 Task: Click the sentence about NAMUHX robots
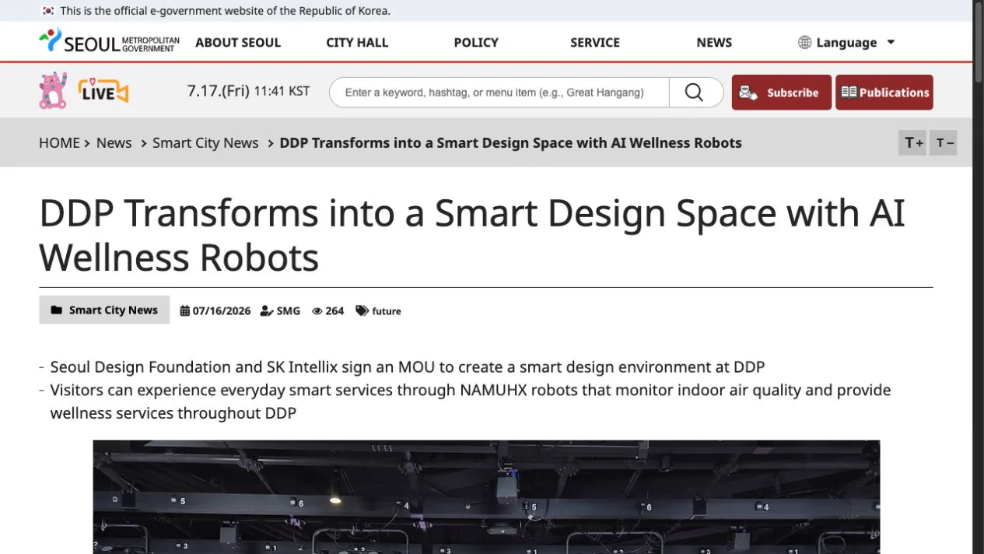[x=471, y=401]
